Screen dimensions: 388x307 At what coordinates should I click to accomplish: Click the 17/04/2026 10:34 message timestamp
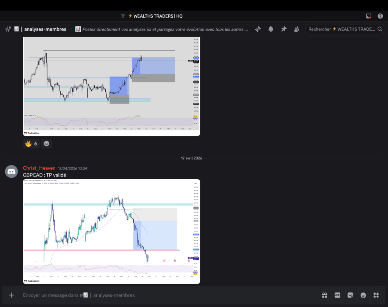coord(72,168)
